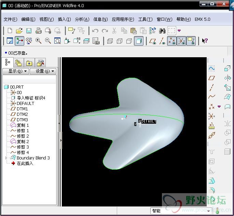Viewport: 234px width, 216px height.
Task: Click the Save file icon
Action: [29, 31]
